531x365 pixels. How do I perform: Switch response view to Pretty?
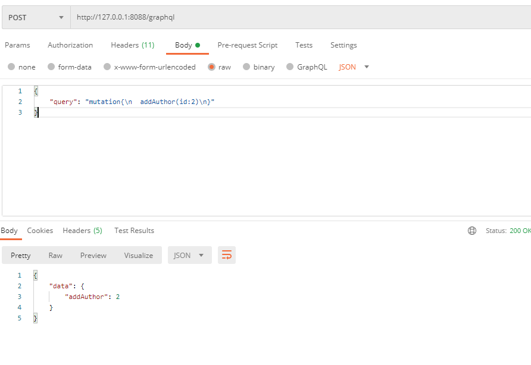[x=21, y=256]
